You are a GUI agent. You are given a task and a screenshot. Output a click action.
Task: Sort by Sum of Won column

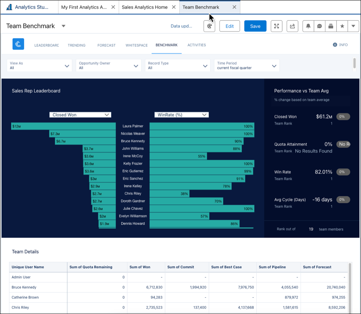coord(146,267)
